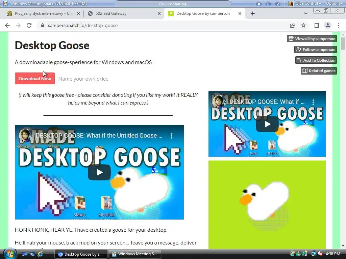
Task: Click the 'Desktop Goose' page heading
Action: pos(52,46)
